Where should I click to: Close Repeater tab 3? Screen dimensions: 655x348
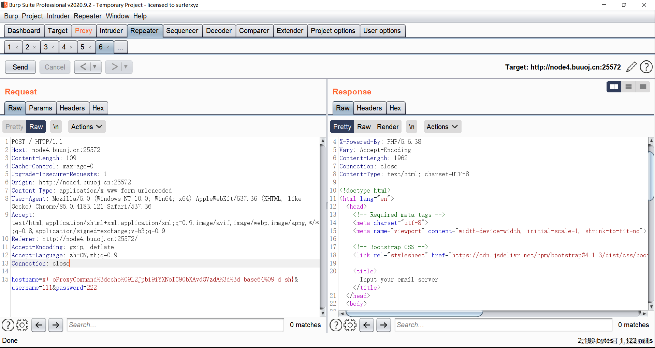(x=53, y=47)
